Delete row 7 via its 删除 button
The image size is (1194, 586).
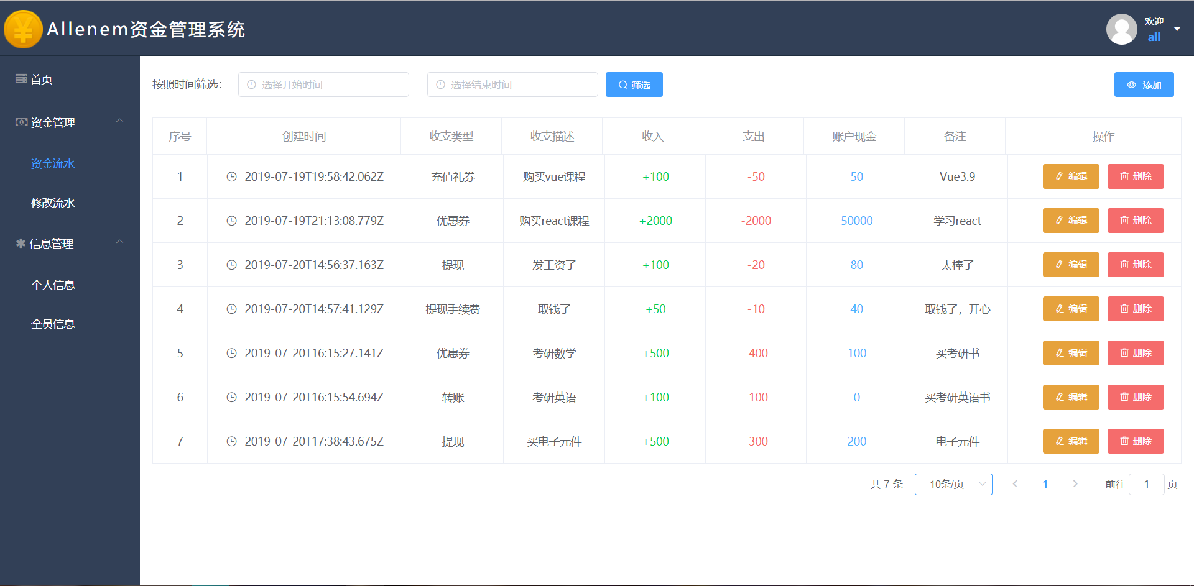click(x=1135, y=441)
